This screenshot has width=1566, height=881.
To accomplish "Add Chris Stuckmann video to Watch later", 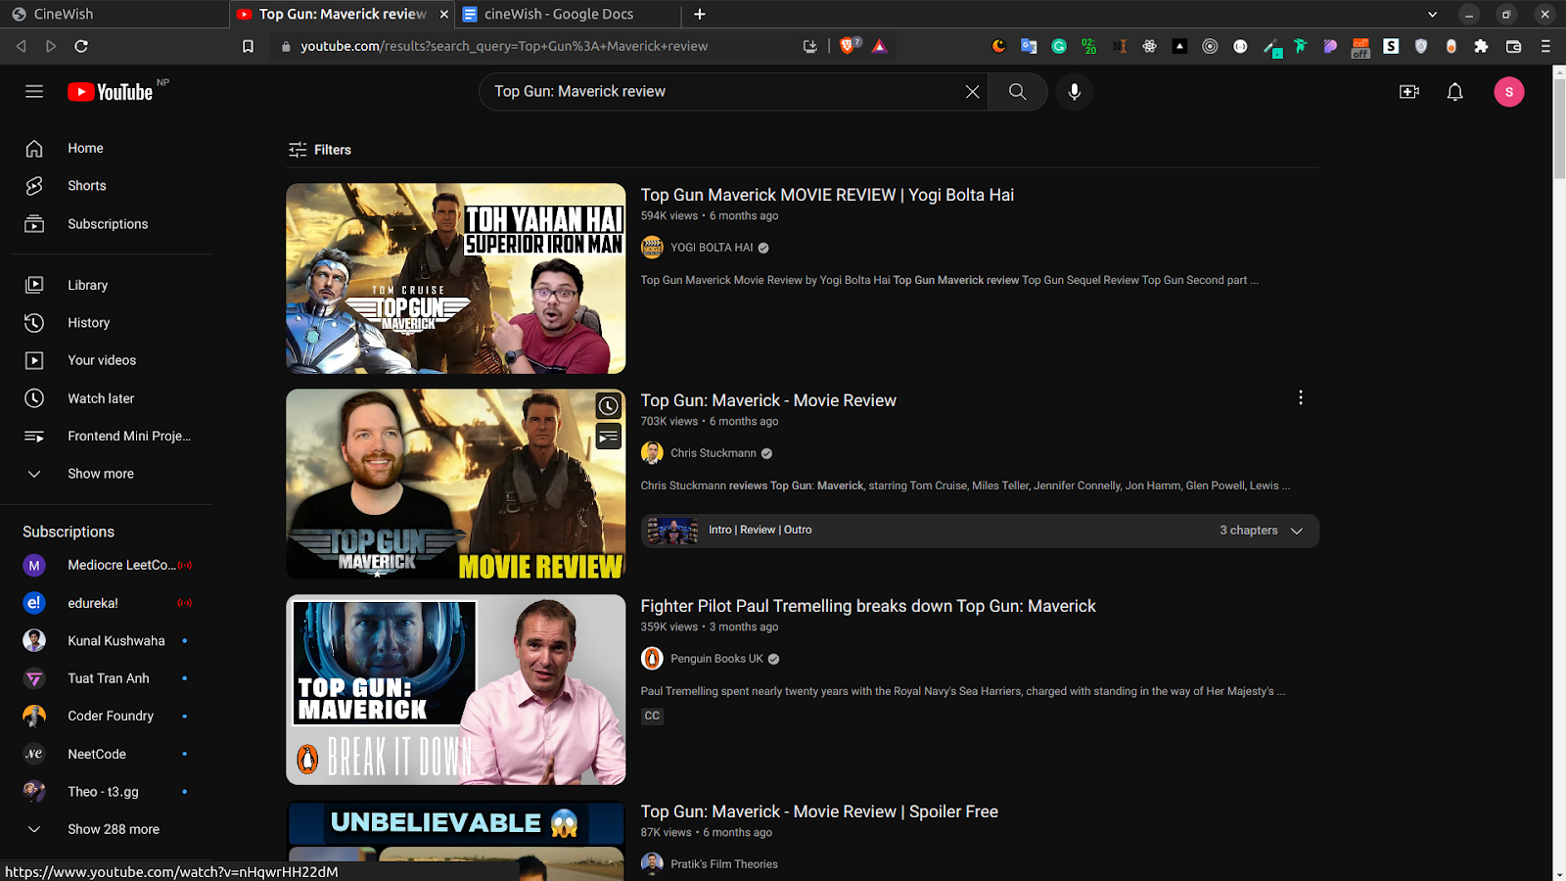I will (x=609, y=406).
